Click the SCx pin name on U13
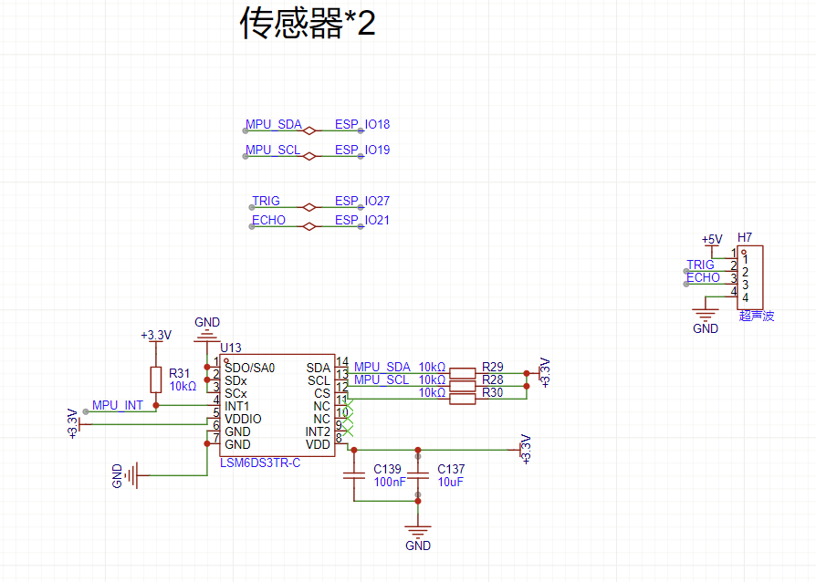The height and width of the screenshot is (582, 816). 235,393
